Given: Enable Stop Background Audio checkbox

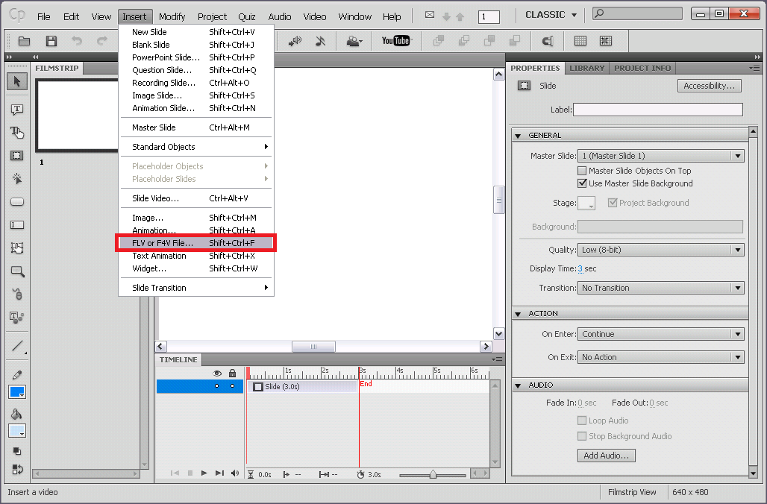Looking at the screenshot, I should [x=582, y=436].
